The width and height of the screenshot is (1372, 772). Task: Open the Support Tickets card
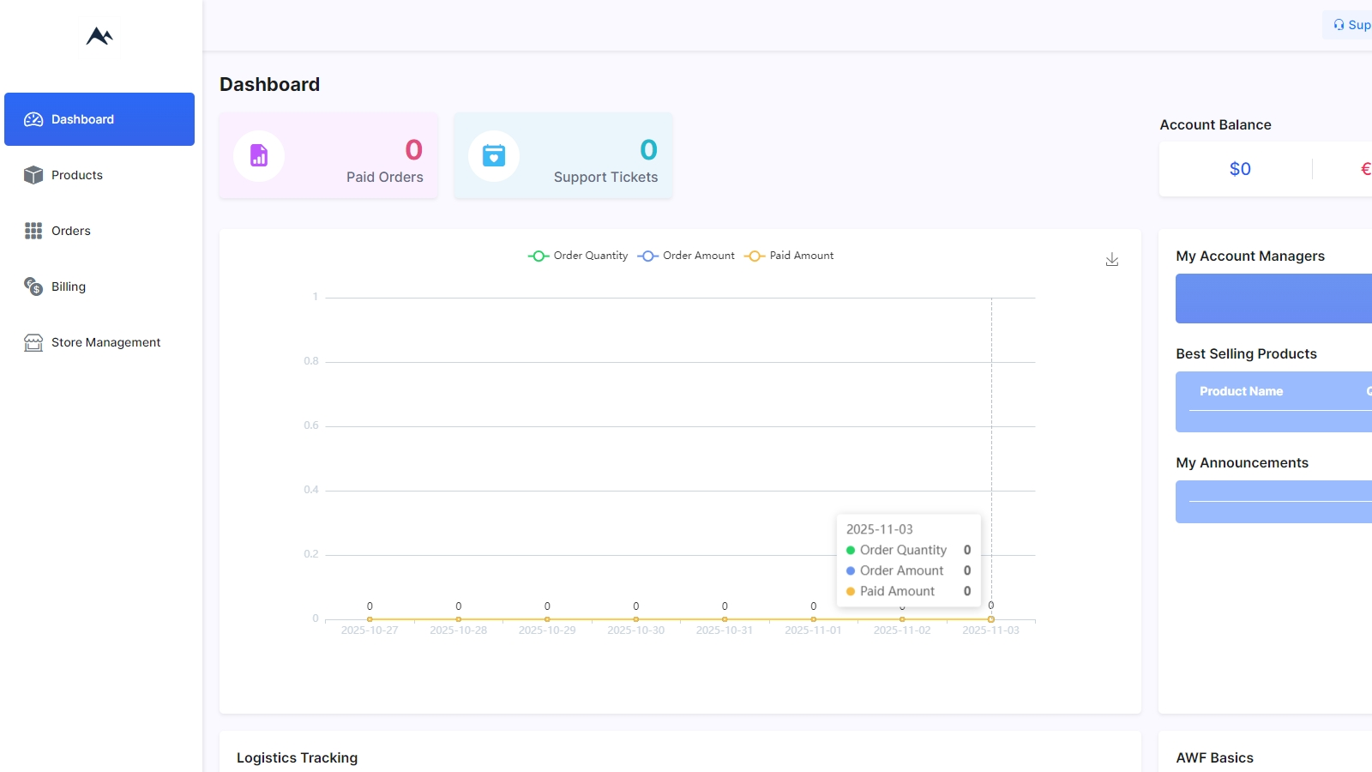pos(563,155)
